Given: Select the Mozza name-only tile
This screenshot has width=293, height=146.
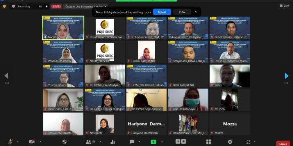Looking at the screenshot, I should click(230, 124).
